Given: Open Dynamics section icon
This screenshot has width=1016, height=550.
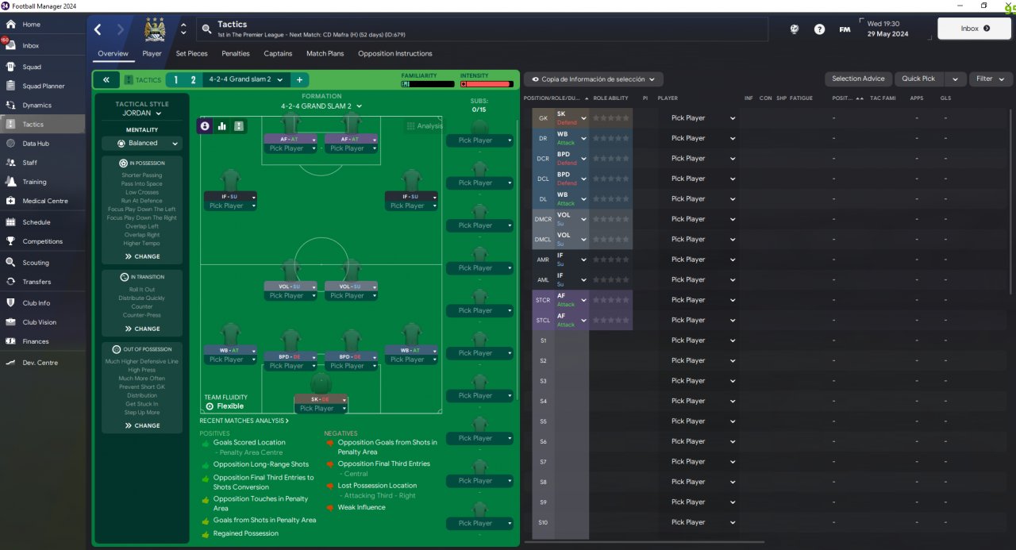Looking at the screenshot, I should [x=10, y=105].
